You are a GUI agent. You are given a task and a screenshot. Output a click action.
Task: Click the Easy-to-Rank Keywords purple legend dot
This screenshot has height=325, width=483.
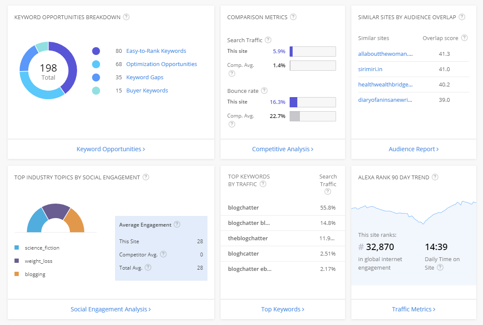96,51
